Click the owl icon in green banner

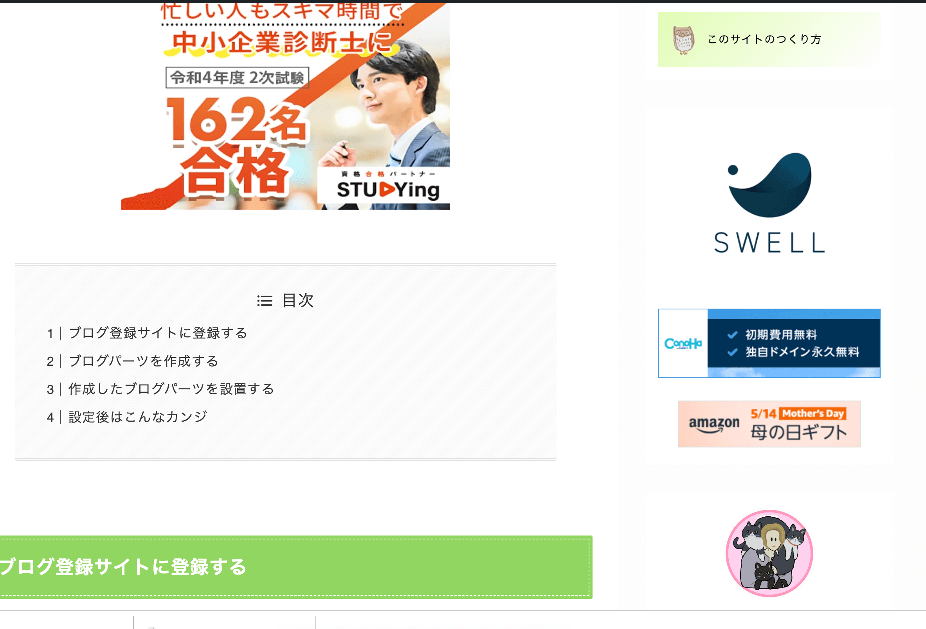tap(683, 40)
